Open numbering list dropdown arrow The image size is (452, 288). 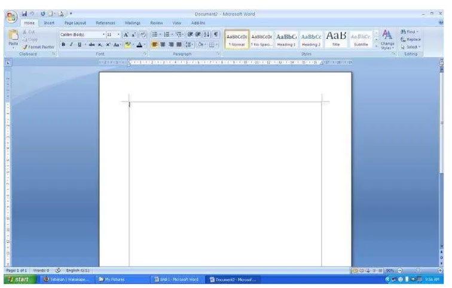tap(172, 35)
